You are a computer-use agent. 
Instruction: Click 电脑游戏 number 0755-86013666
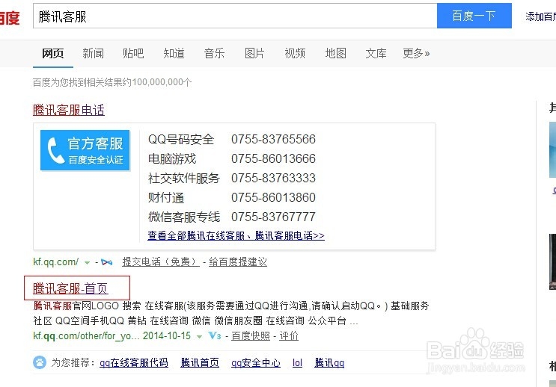point(273,158)
